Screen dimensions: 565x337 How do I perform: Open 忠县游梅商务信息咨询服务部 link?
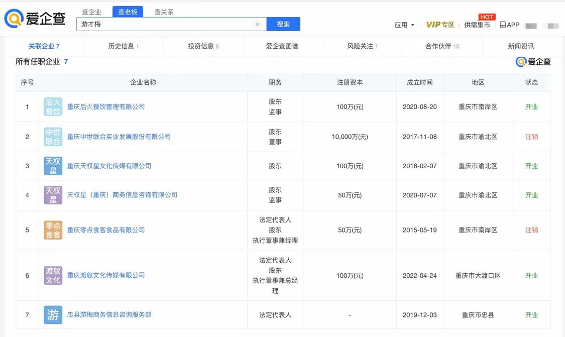click(109, 315)
